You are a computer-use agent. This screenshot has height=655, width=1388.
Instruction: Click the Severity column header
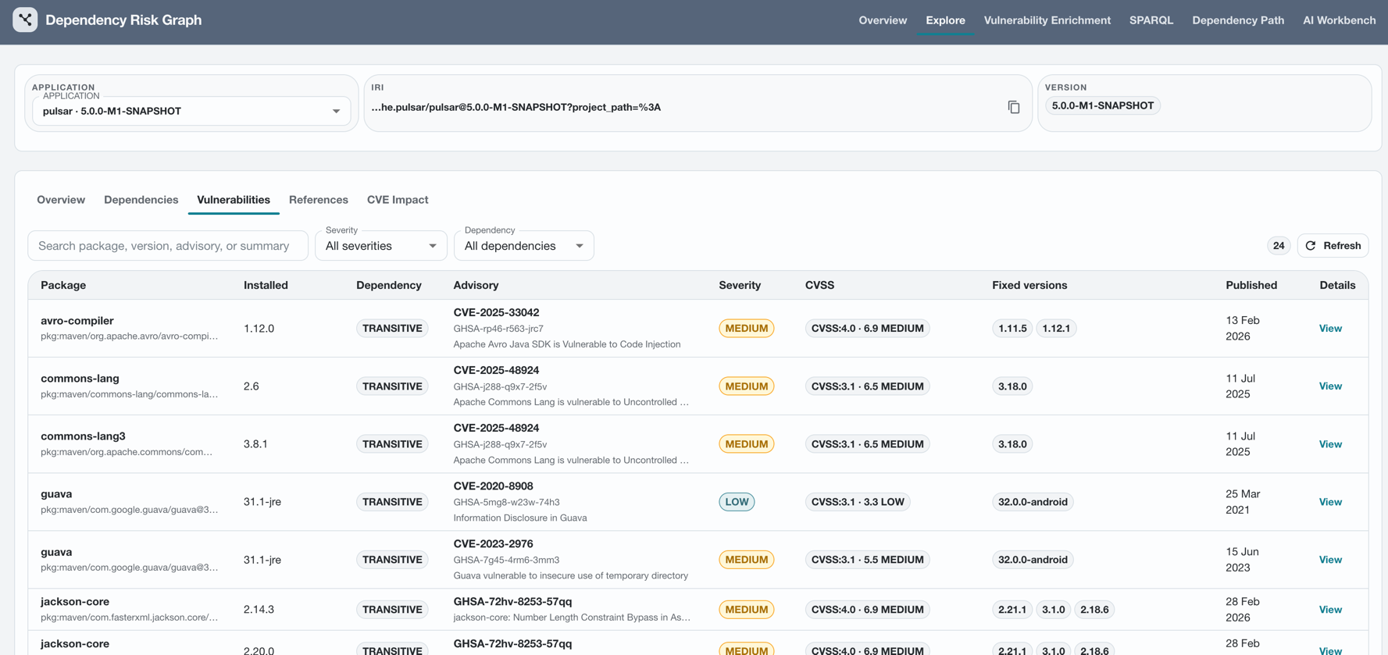click(740, 285)
